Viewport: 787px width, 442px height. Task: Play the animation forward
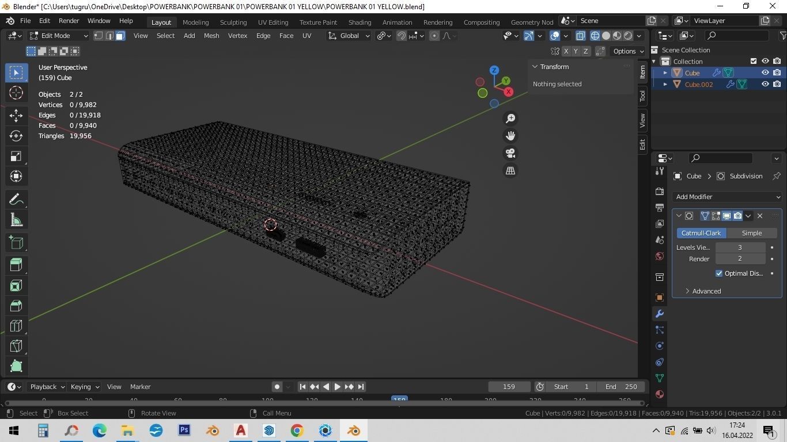tap(338, 387)
